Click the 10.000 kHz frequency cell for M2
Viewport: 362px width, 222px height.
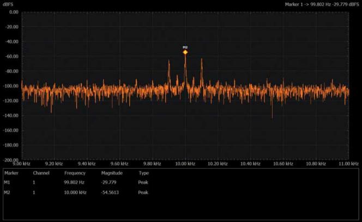point(75,192)
